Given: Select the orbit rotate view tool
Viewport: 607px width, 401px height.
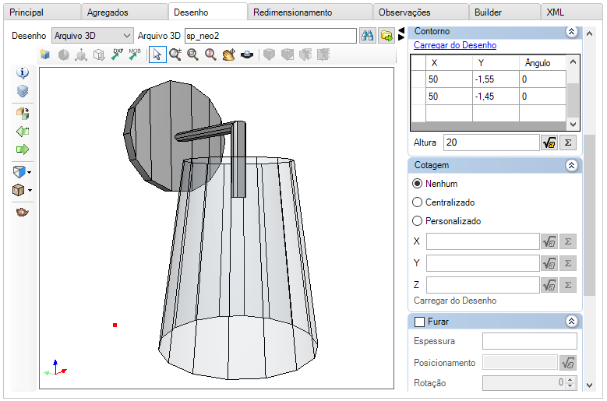Looking at the screenshot, I should pos(246,55).
